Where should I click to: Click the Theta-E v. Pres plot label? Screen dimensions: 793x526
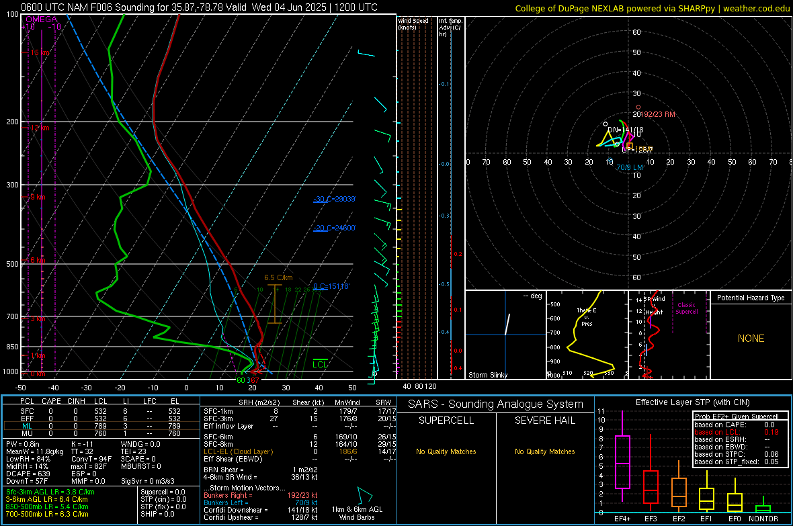[x=587, y=316]
